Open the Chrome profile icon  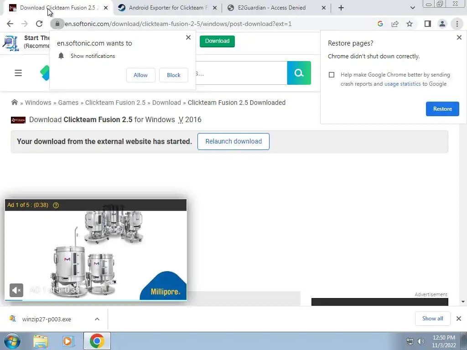coord(442,24)
